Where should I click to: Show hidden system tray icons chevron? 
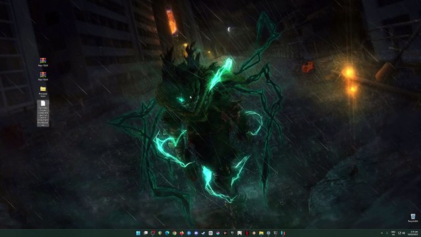382,233
